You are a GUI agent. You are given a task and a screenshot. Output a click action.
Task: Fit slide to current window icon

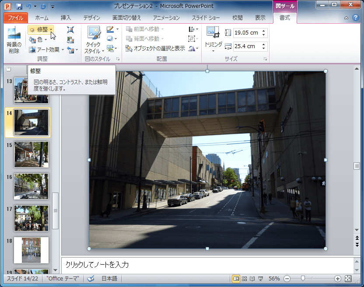click(x=348, y=279)
